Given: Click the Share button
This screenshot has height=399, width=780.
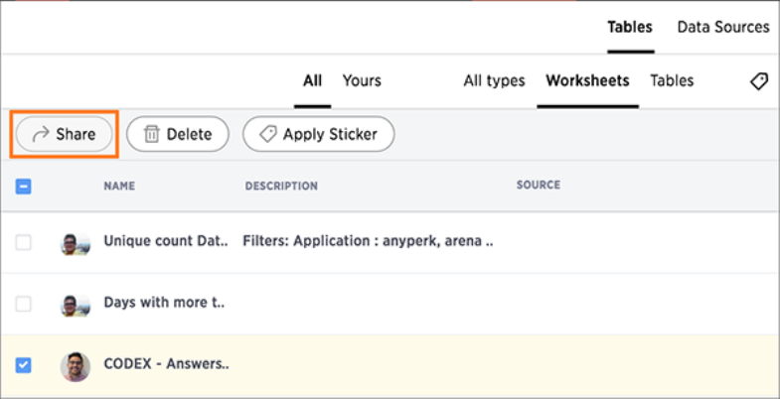Looking at the screenshot, I should point(65,134).
